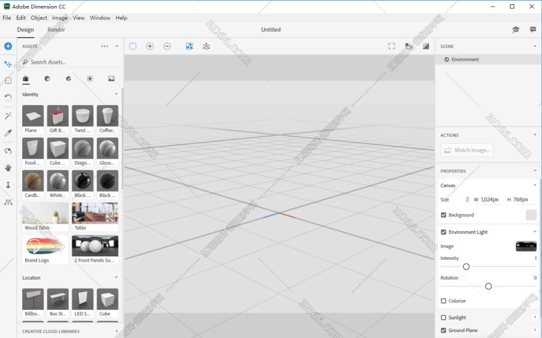Viewport: 542px width, 338px height.
Task: Enable the Colorize checkbox
Action: click(444, 301)
